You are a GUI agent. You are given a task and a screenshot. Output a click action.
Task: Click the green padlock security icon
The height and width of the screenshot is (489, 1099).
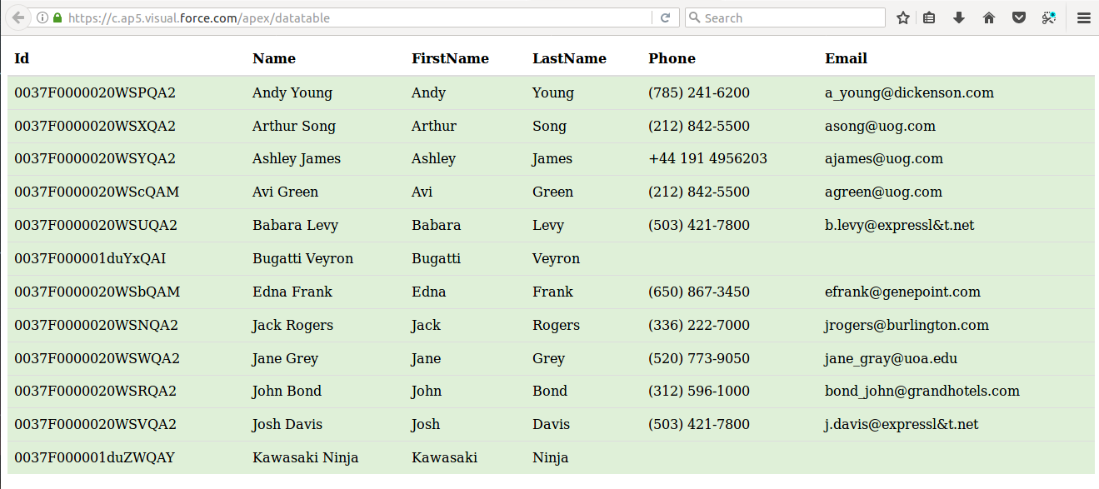[57, 17]
